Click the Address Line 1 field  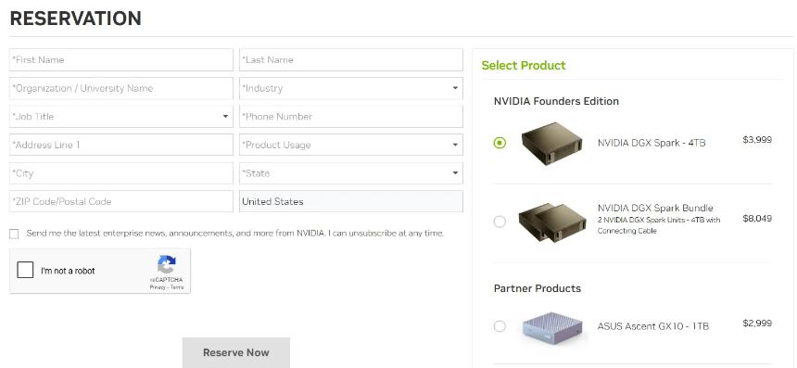(x=121, y=145)
